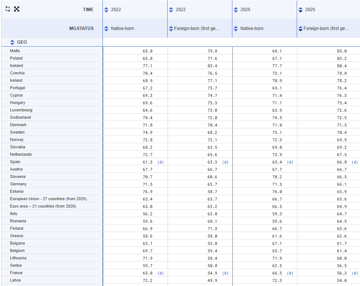Select the Serbia row label
The image size is (360, 286).
click(x=16, y=265)
